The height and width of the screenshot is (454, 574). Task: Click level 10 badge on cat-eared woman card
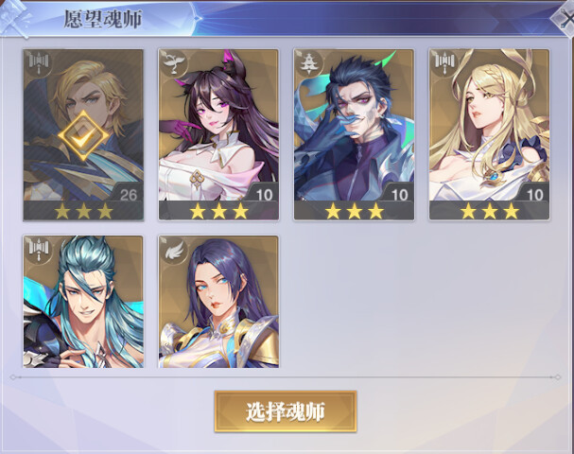click(x=264, y=195)
